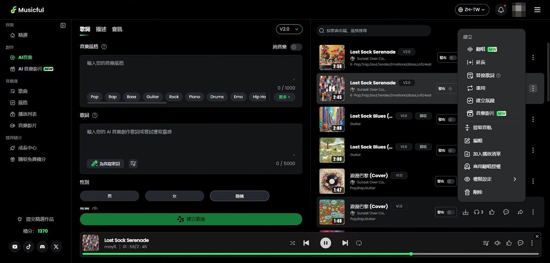Toggle the 純音樂 instrumental switch
The image size is (550, 263).
click(296, 47)
